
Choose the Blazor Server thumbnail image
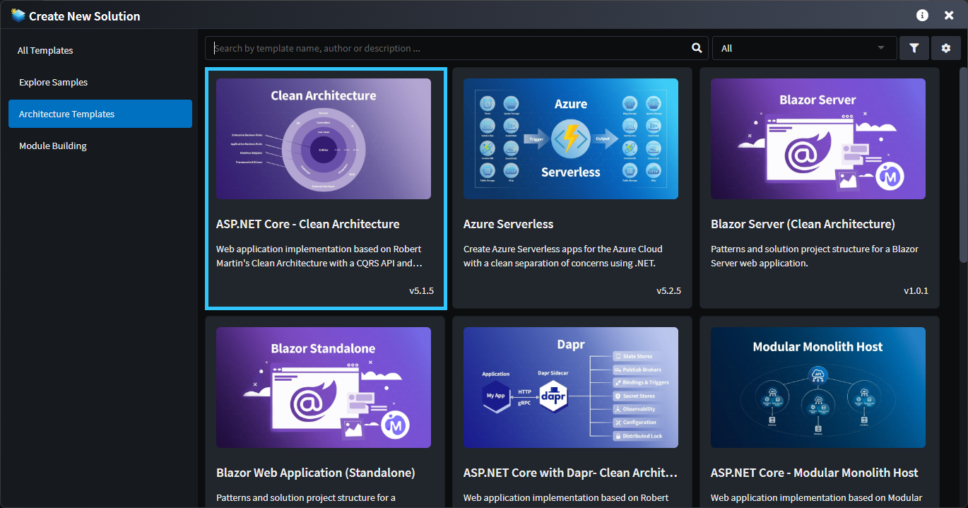[818, 138]
